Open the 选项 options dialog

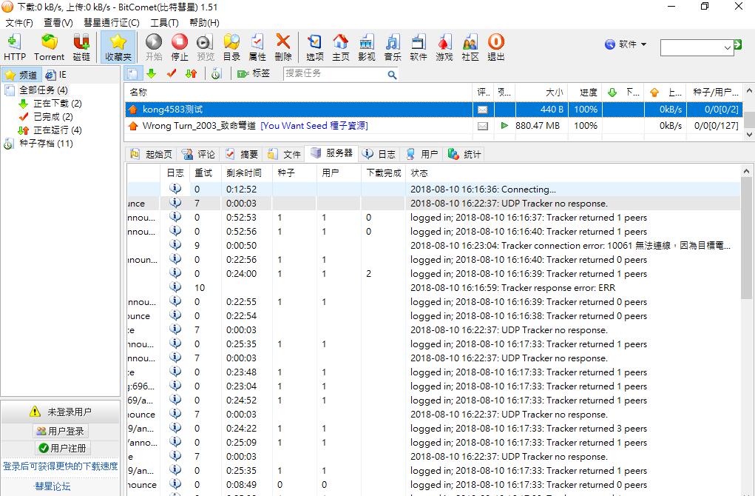coord(315,47)
